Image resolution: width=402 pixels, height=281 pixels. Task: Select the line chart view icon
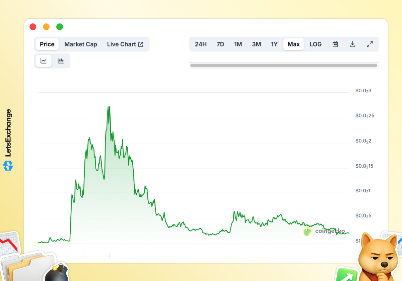44,61
